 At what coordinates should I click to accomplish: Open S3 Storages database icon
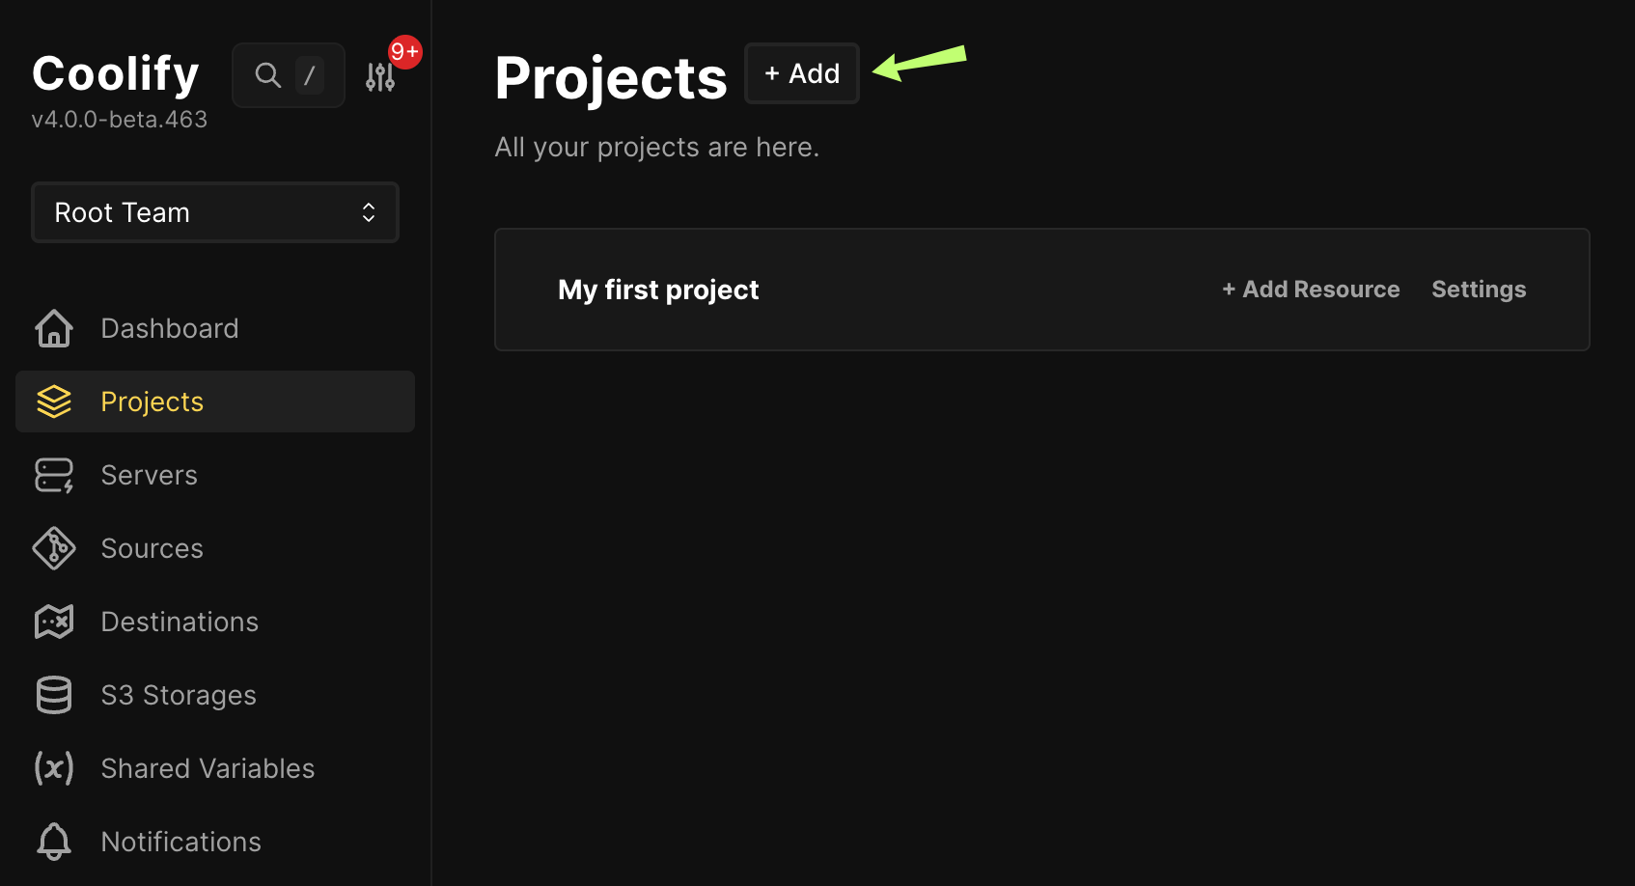(x=54, y=695)
